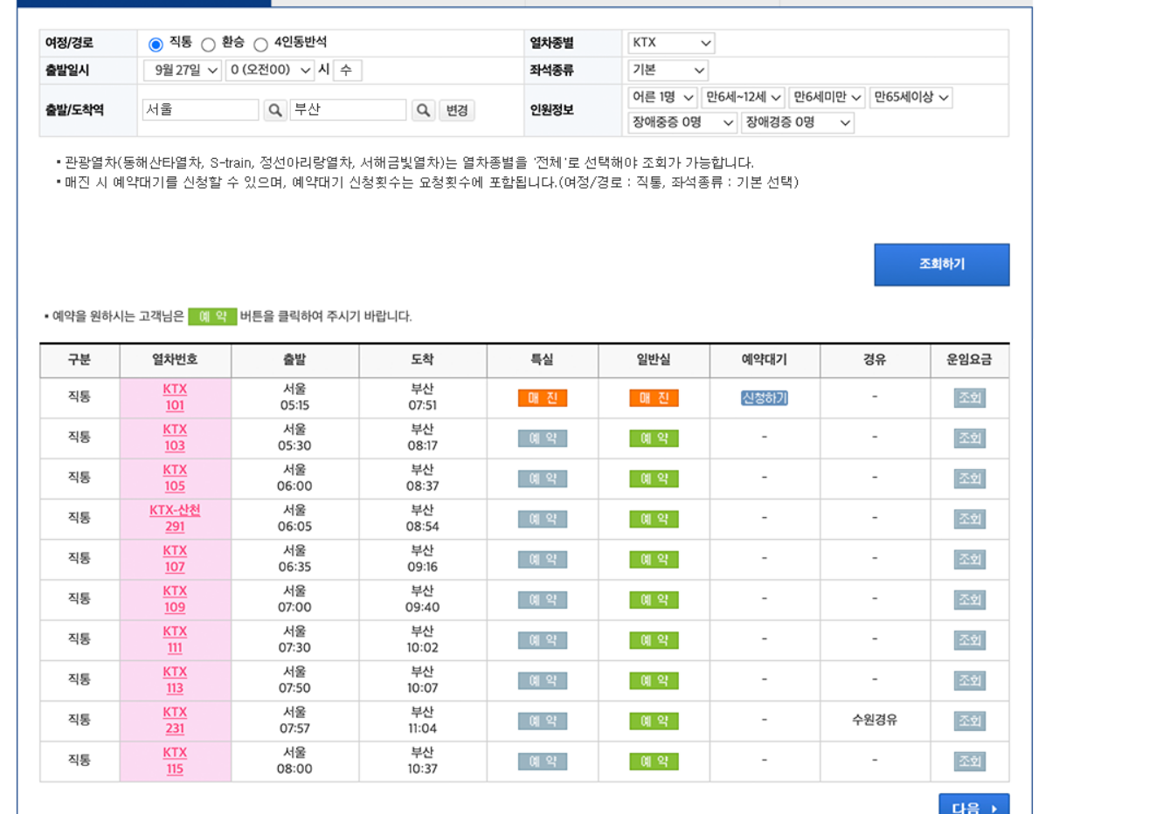Viewport: 1156px width, 814px height.
Task: Open the 만6세미만 passenger dropdown
Action: (x=826, y=97)
